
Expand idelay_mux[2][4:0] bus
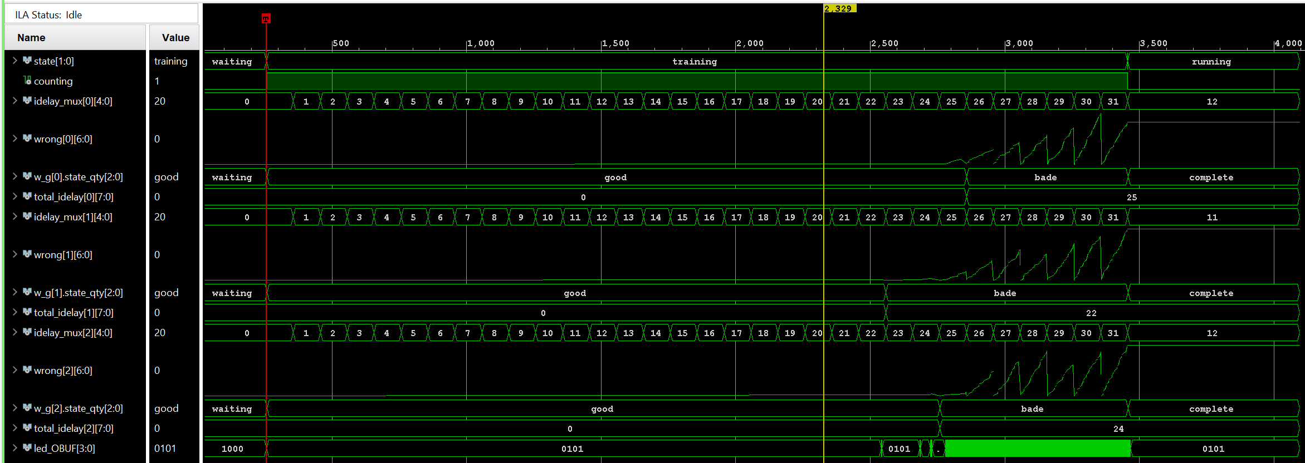point(15,332)
